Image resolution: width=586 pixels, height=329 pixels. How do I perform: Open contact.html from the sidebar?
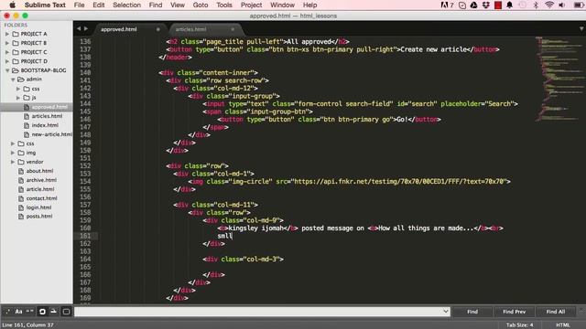(41, 198)
